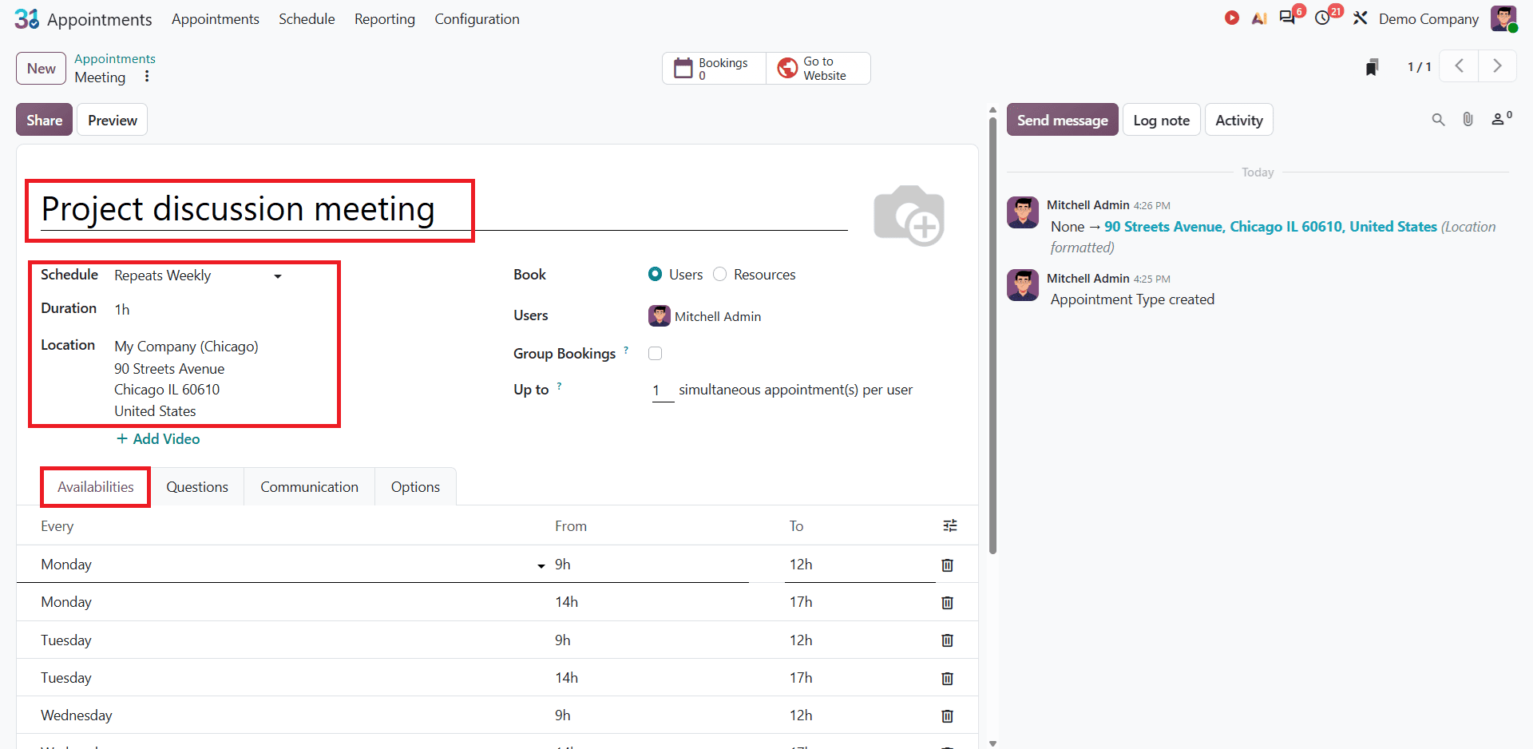The height and width of the screenshot is (749, 1533).
Task: Click the Preview button
Action: click(x=113, y=120)
